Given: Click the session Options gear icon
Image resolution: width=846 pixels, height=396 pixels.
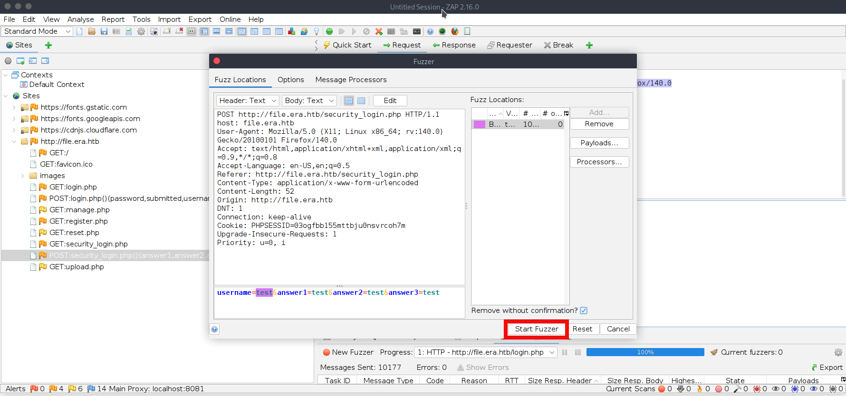Looking at the screenshot, I should click(x=141, y=31).
